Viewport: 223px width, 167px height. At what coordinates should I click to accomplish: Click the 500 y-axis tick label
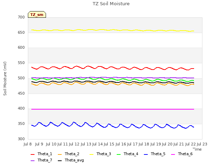(21, 78)
